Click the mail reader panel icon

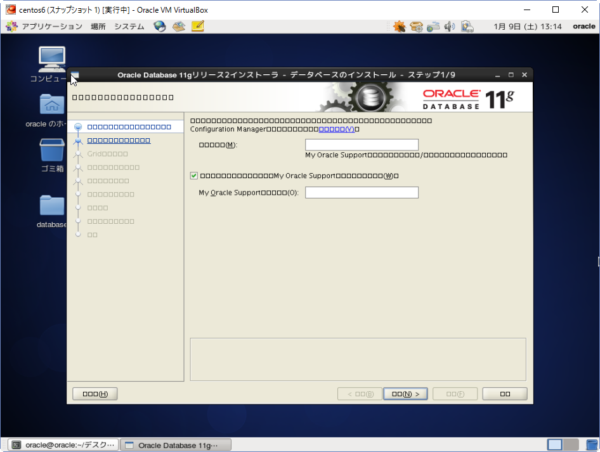pos(179,27)
